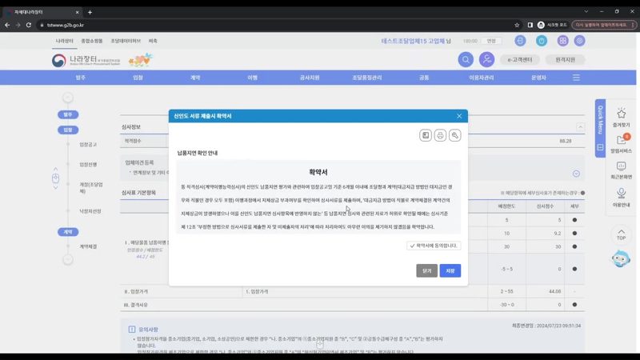Image resolution: width=640 pixels, height=360 pixels.
Task: Open the chatbot robot icon
Action: 621,259
